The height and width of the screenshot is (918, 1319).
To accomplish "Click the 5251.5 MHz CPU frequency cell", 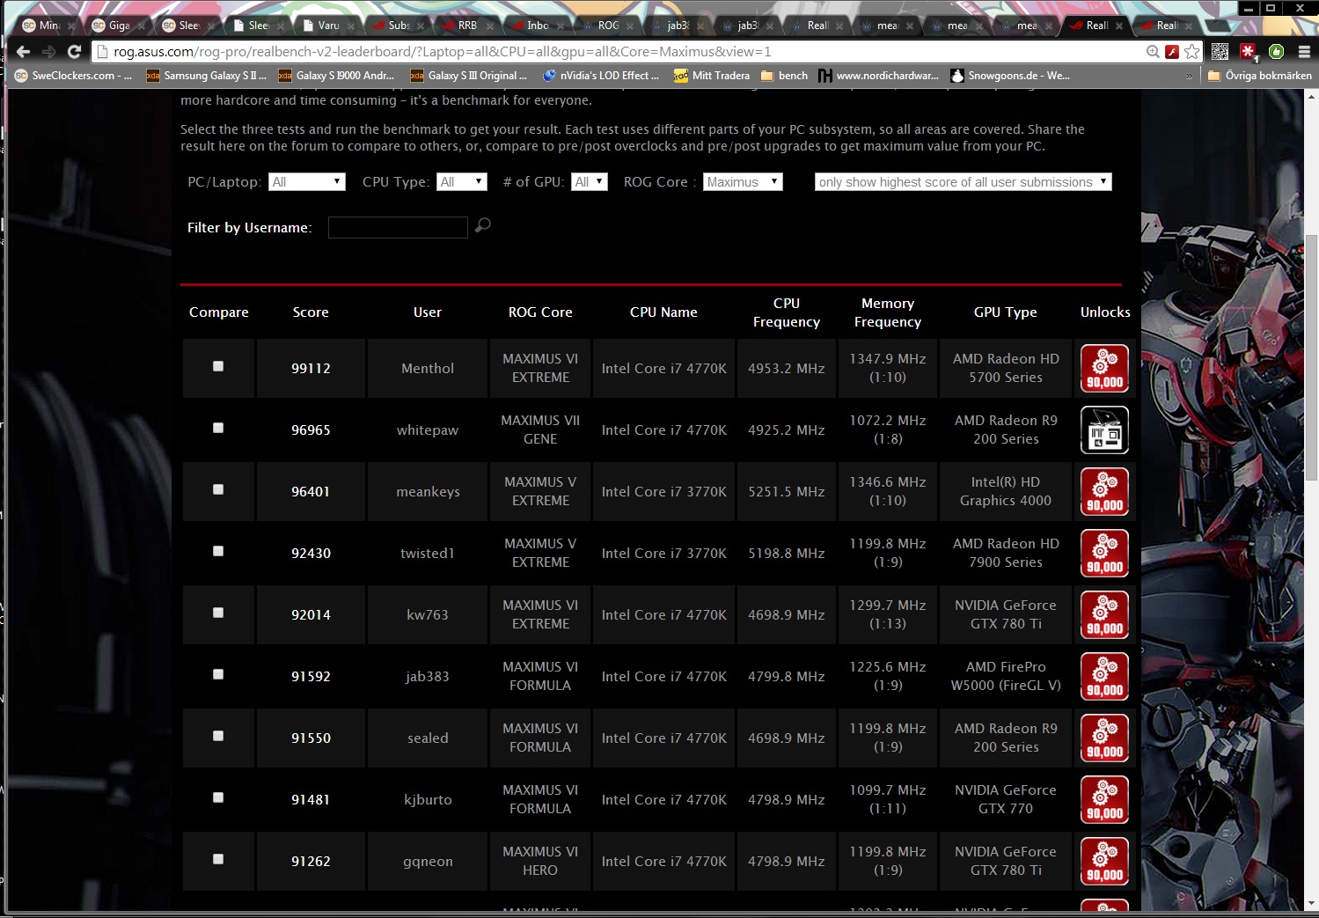I will 787,491.
